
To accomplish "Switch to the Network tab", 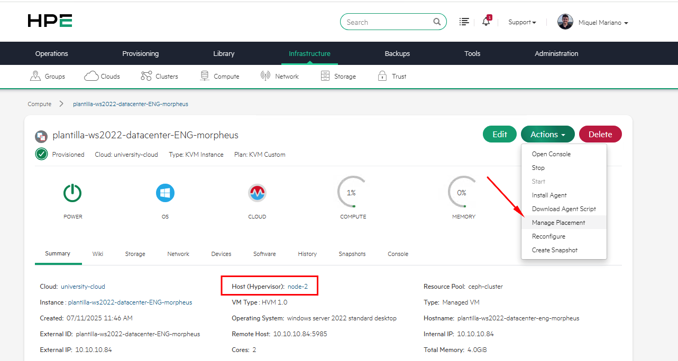I will pyautogui.click(x=178, y=254).
